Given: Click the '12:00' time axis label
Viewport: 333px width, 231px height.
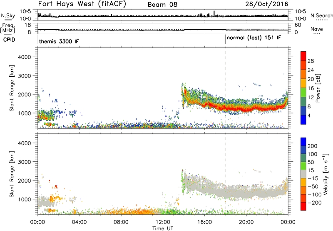Looking at the screenshot, I should (x=163, y=222).
